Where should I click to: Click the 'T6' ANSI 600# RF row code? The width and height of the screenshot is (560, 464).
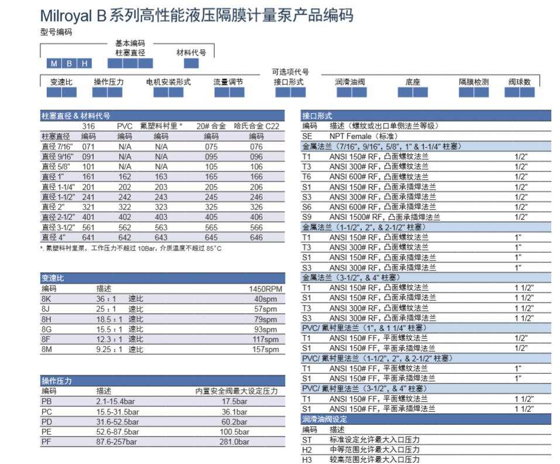pos(307,177)
